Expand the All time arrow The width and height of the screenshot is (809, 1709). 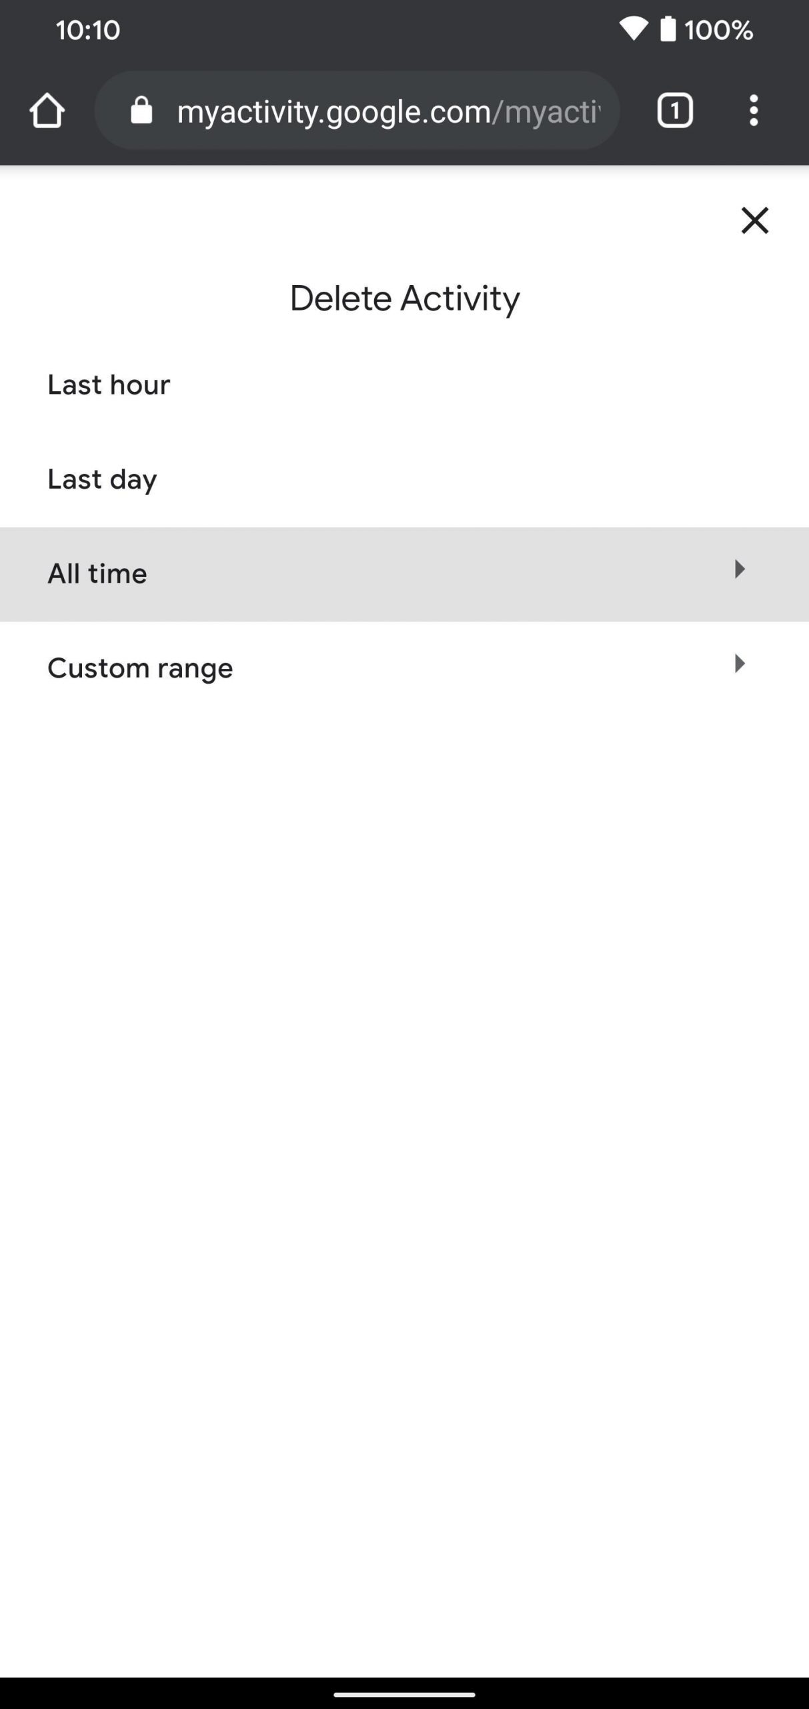click(739, 569)
